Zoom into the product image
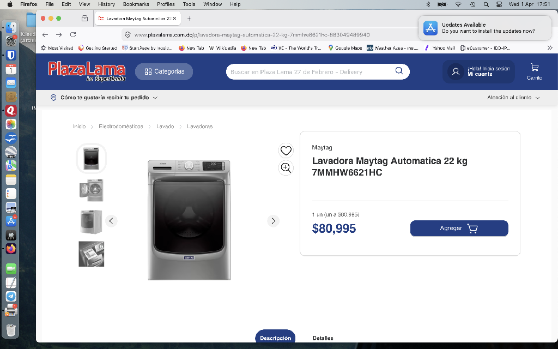Viewport: 558px width, 349px height. pyautogui.click(x=286, y=168)
